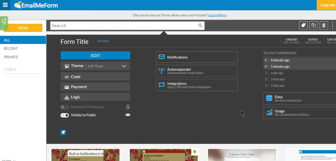The width and height of the screenshot is (336, 161).
Task: Click the trash delete toolbar icon
Action: coord(324,25)
